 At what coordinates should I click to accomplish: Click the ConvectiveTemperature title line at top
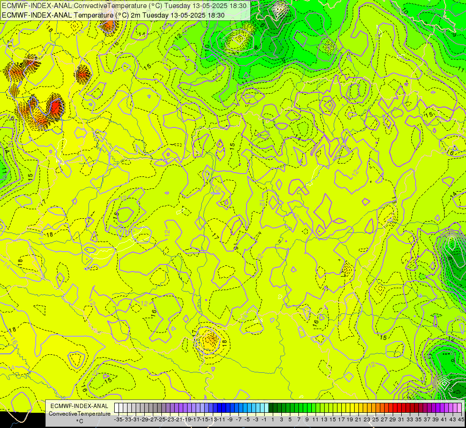pos(125,6)
